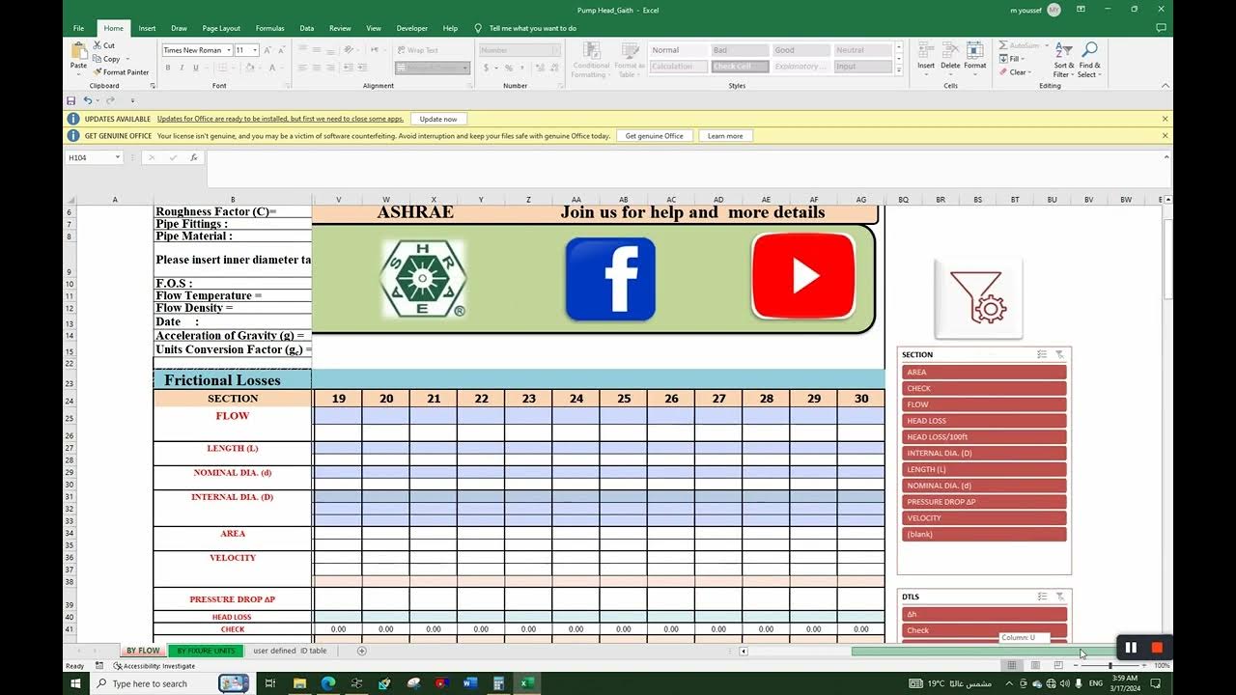
Task: Save the workbook with the floppy icon
Action: click(x=70, y=100)
